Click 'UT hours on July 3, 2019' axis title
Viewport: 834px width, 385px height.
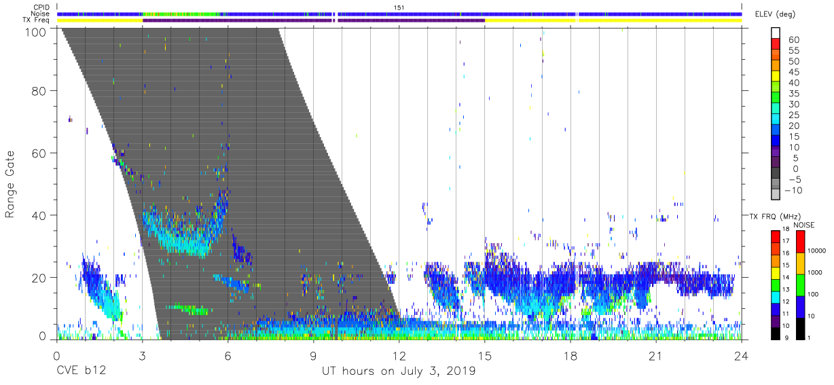click(x=398, y=371)
